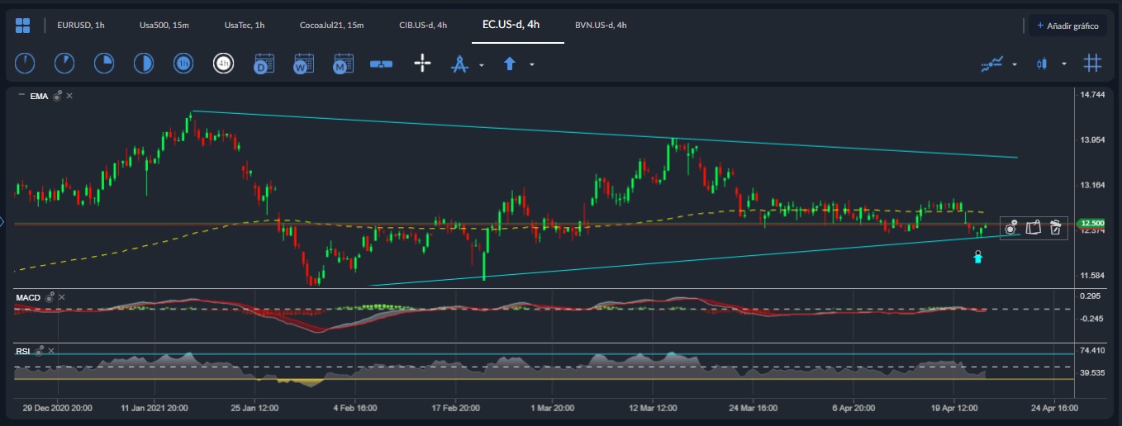Select the EC.US-d, 4h tab
Screen dimensions: 1122x426
[511, 25]
